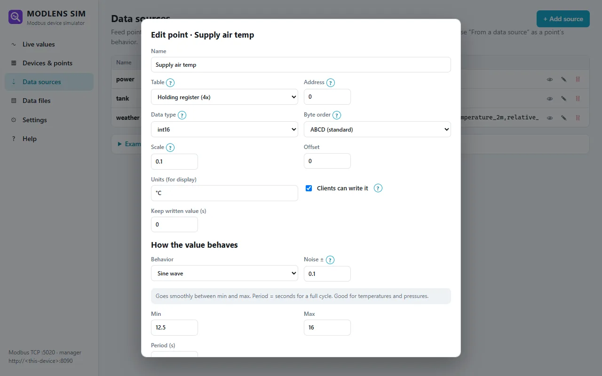Click the Data type help icon
Viewport: 602px width, 376px height.
pos(182,115)
